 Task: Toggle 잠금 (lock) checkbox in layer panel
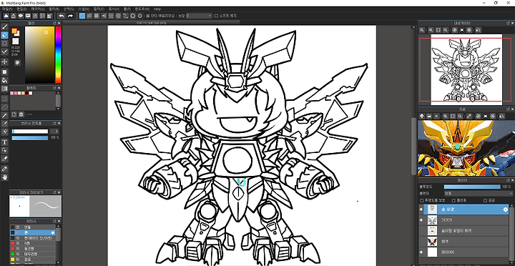tap(485, 200)
